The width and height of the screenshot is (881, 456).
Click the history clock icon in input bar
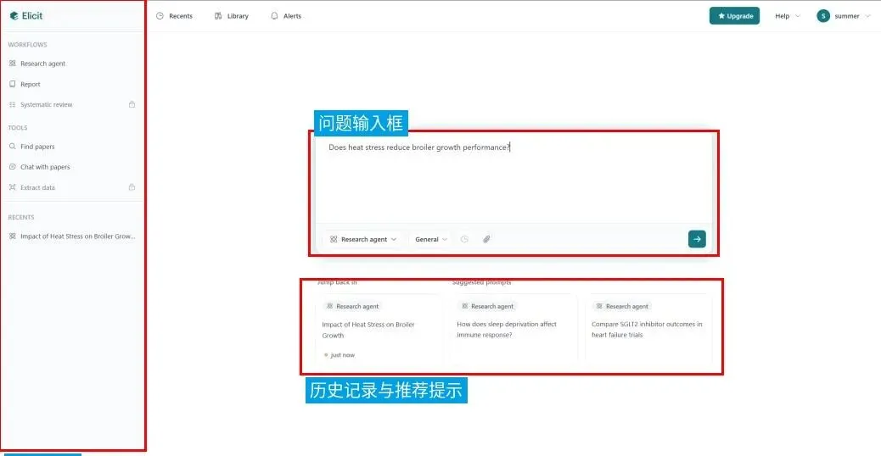pos(464,239)
